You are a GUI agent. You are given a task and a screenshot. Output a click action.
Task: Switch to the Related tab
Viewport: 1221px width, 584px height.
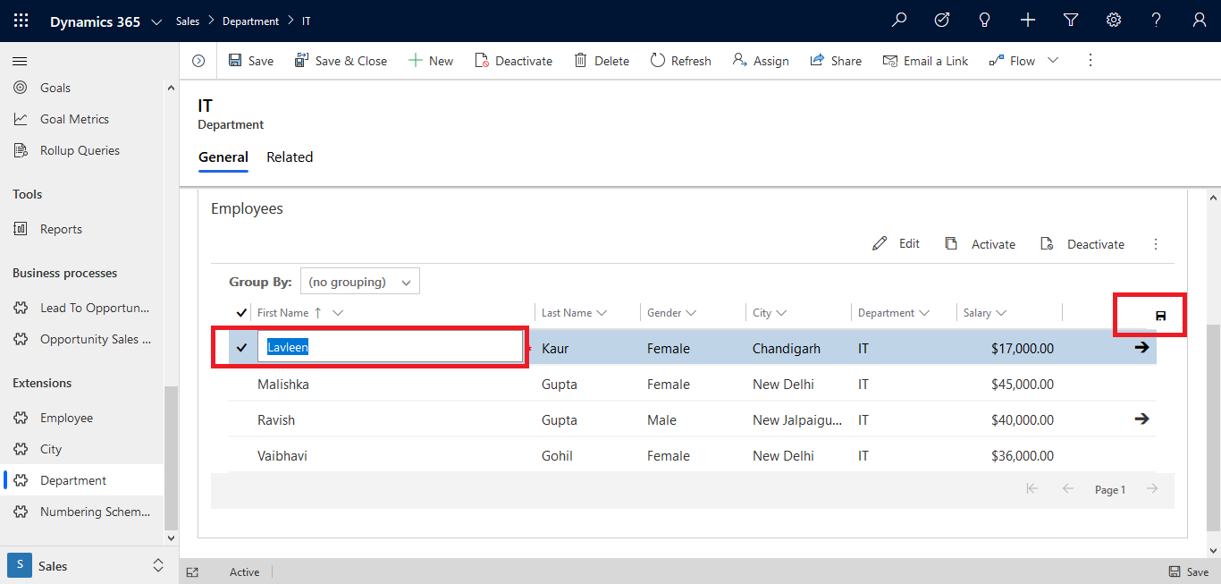290,157
